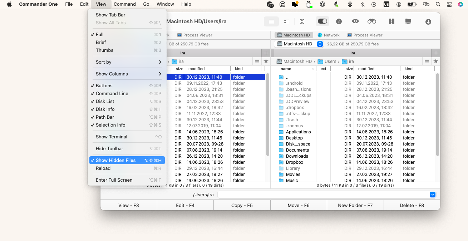Open the command line history dropdown arrow
This screenshot has height=241, width=468.
pyautogui.click(x=432, y=195)
